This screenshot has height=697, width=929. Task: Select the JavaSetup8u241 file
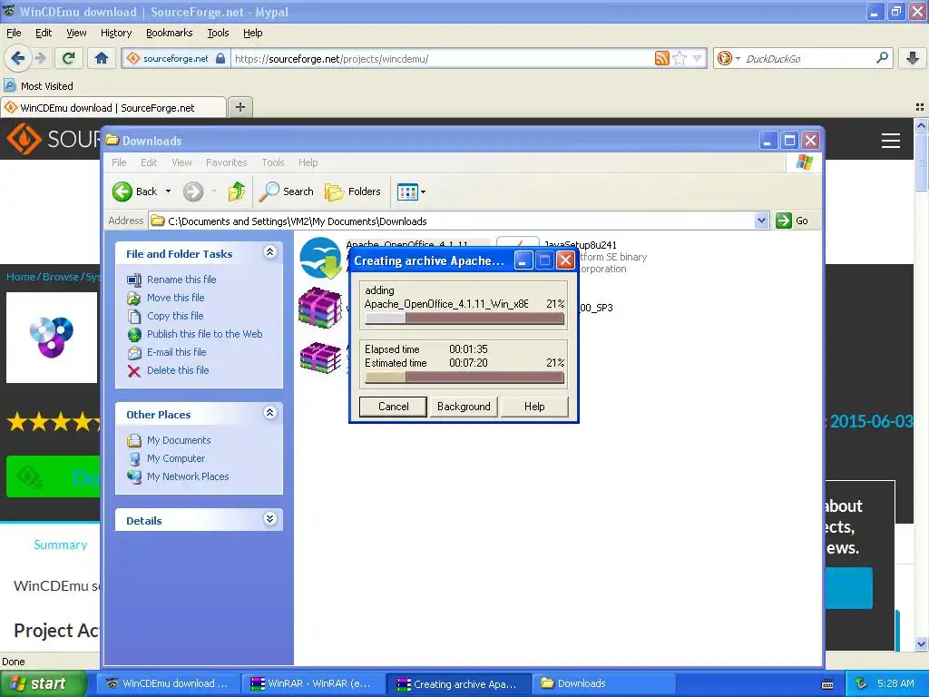pyautogui.click(x=580, y=245)
